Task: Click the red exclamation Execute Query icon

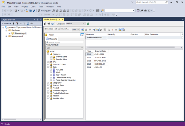Action: pos(112,30)
